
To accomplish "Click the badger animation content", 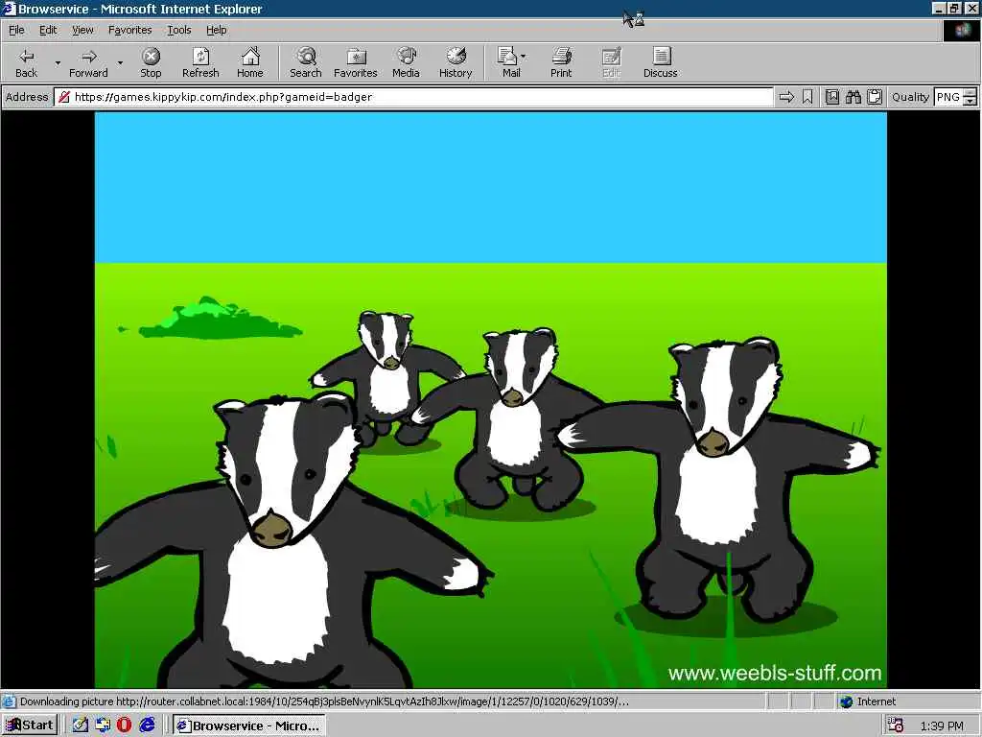I will tap(490, 400).
